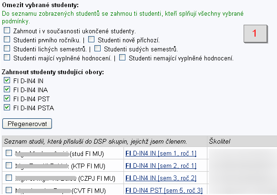This screenshot has width=277, height=195.
Task: Open 'FI D-IN4 IN [sem 1, roč 1]' link
Action: tap(161, 154)
